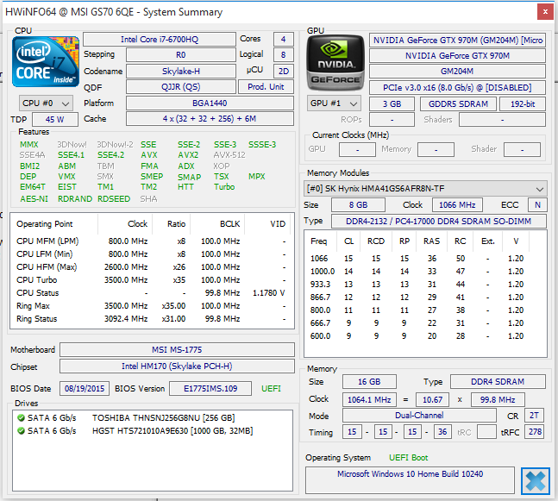558x501 pixels.
Task: Click the DDR4 SDRAM memory type field
Action: click(x=498, y=381)
